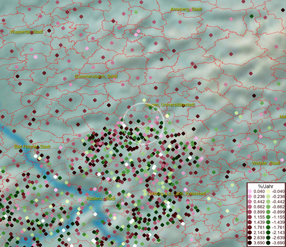Select the 1.155 legend value
286x247 pixels.
pyautogui.click(x=259, y=217)
